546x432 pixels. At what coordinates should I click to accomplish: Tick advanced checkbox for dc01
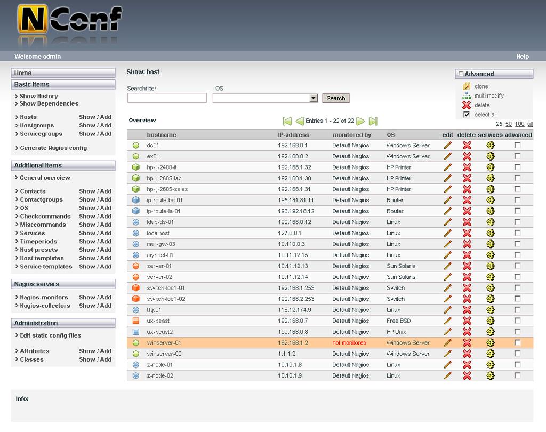point(517,145)
